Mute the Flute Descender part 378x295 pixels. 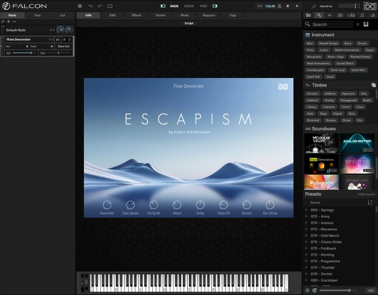pos(65,39)
